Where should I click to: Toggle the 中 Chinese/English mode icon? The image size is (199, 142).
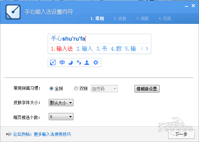coord(62,62)
